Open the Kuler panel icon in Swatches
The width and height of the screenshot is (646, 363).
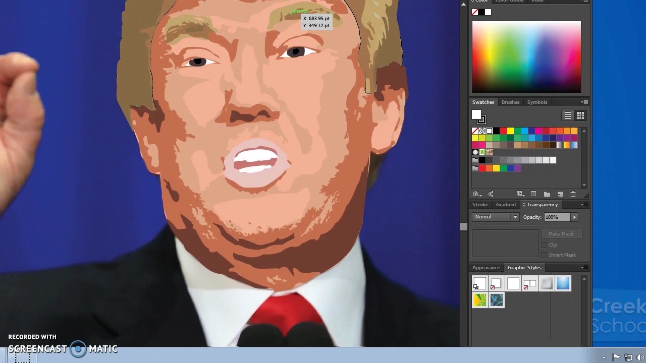click(x=491, y=194)
